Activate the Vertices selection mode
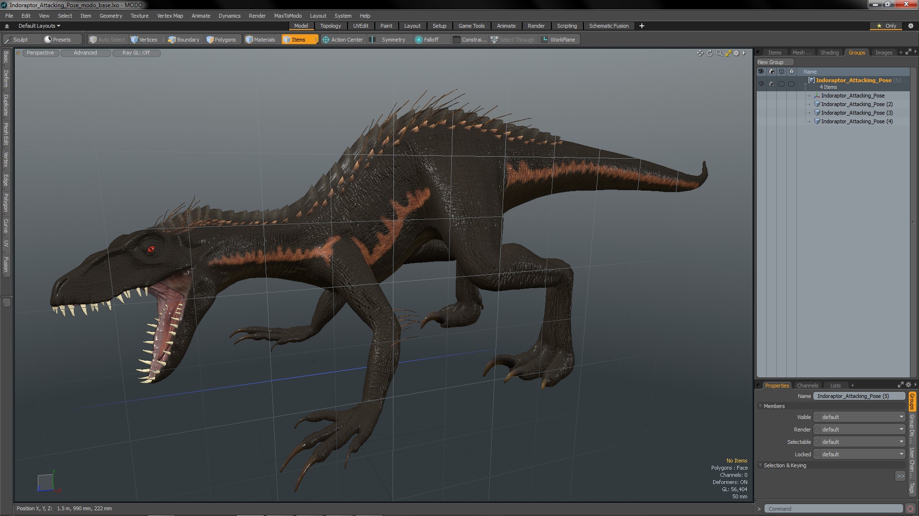The width and height of the screenshot is (919, 516). [144, 40]
